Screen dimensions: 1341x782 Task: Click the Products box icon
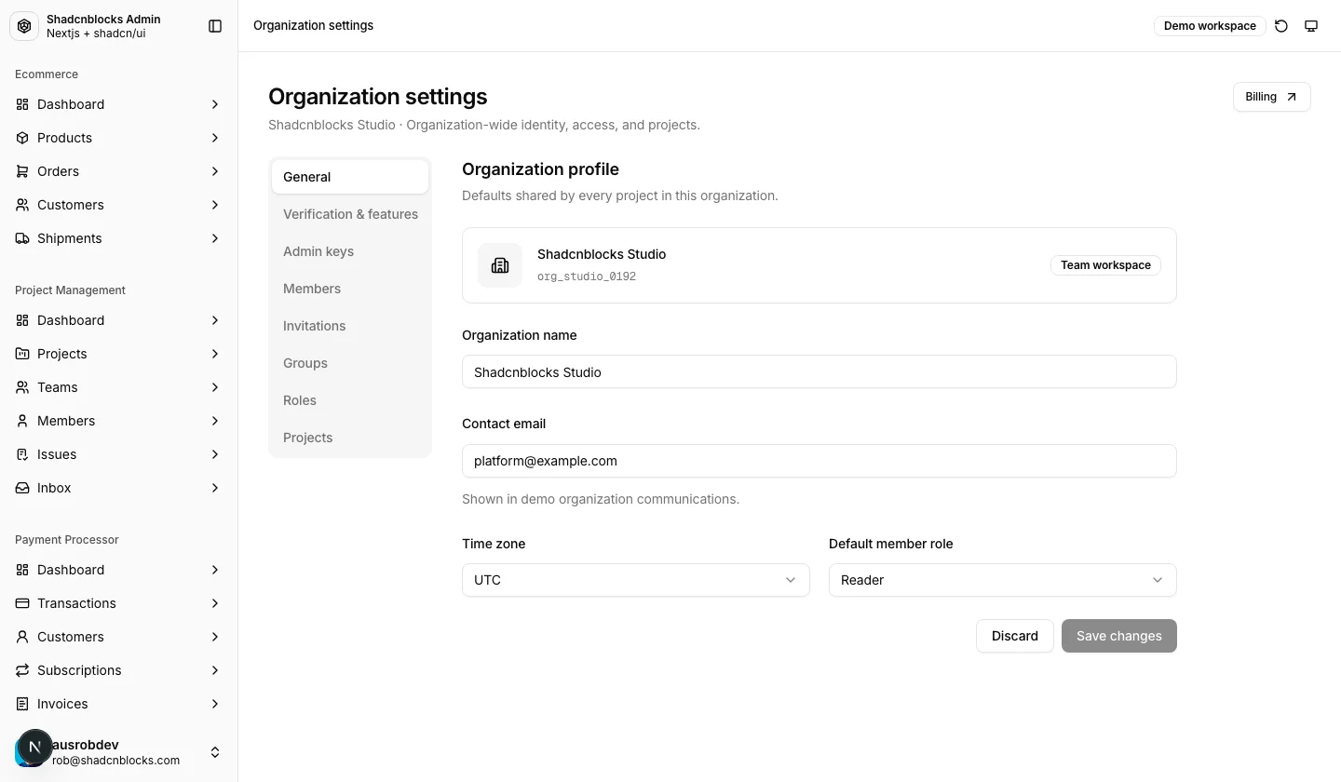[x=22, y=138]
